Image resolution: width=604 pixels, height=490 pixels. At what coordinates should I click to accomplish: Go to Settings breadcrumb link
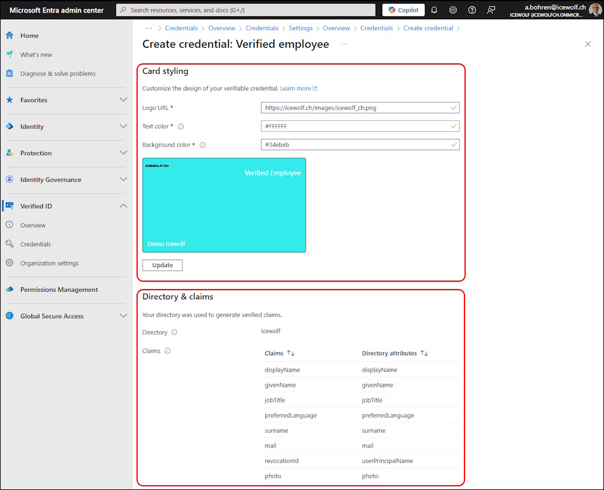[x=300, y=28]
